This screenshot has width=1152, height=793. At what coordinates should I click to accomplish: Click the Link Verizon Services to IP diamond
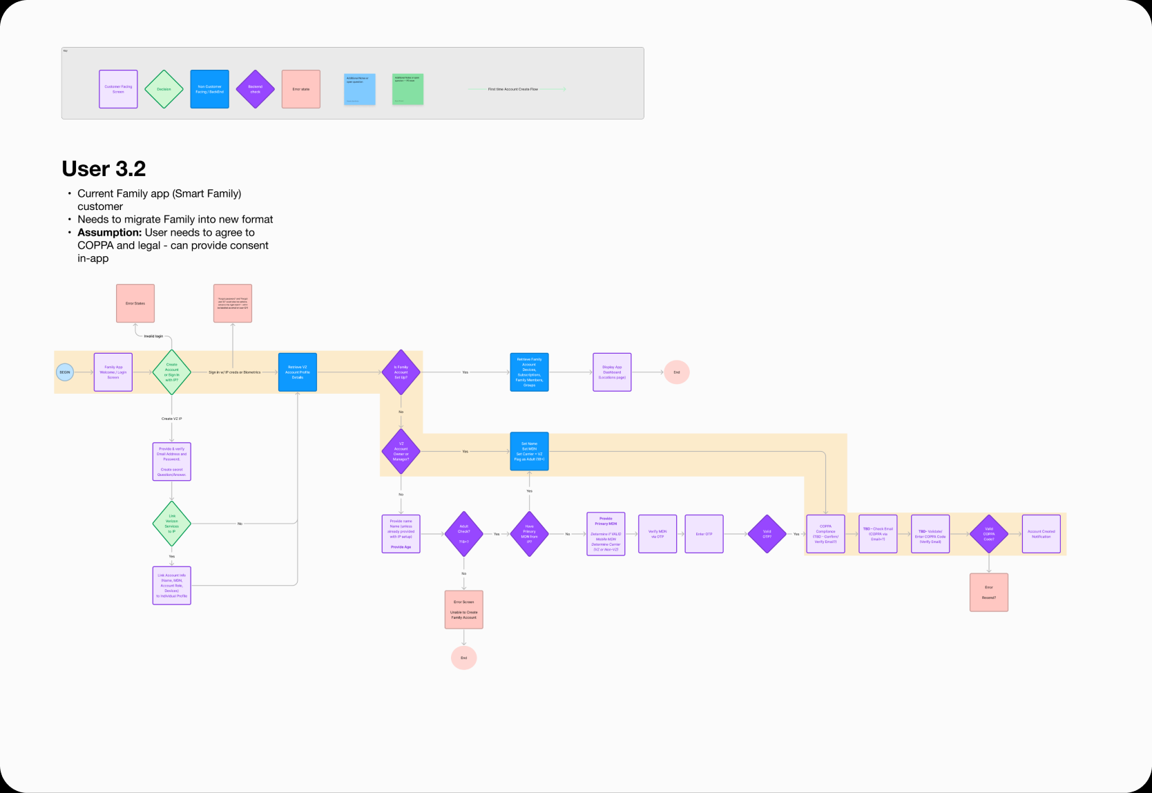click(171, 524)
